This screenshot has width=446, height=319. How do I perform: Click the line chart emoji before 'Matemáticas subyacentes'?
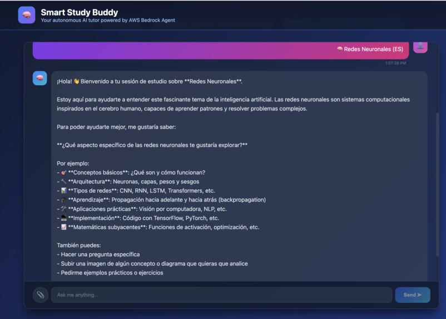tap(64, 227)
